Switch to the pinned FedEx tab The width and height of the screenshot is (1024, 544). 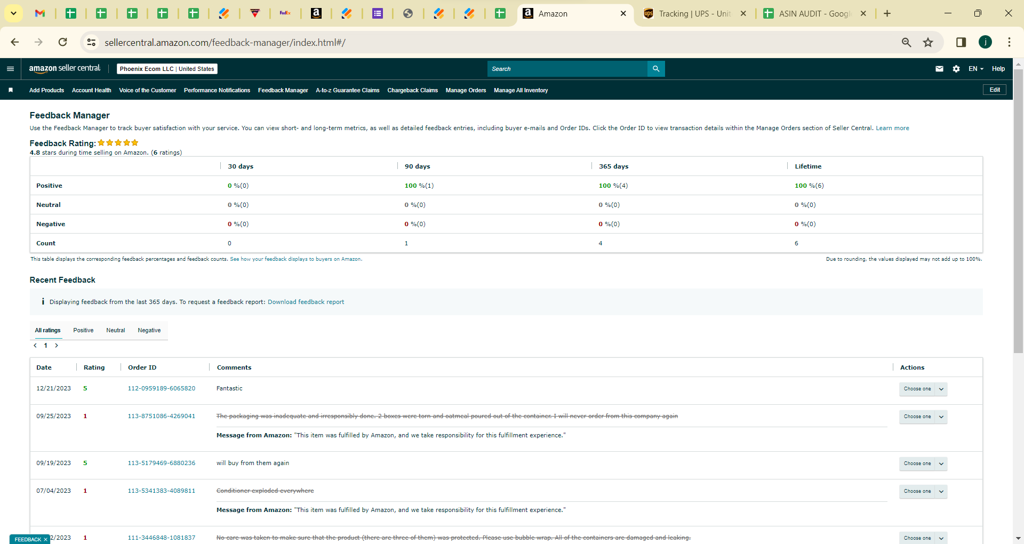pos(285,13)
